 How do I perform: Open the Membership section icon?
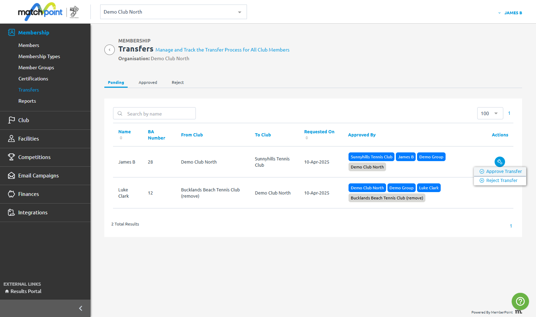point(11,32)
